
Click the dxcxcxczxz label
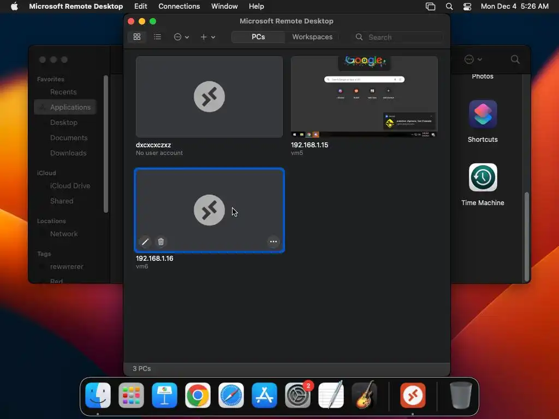(153, 145)
